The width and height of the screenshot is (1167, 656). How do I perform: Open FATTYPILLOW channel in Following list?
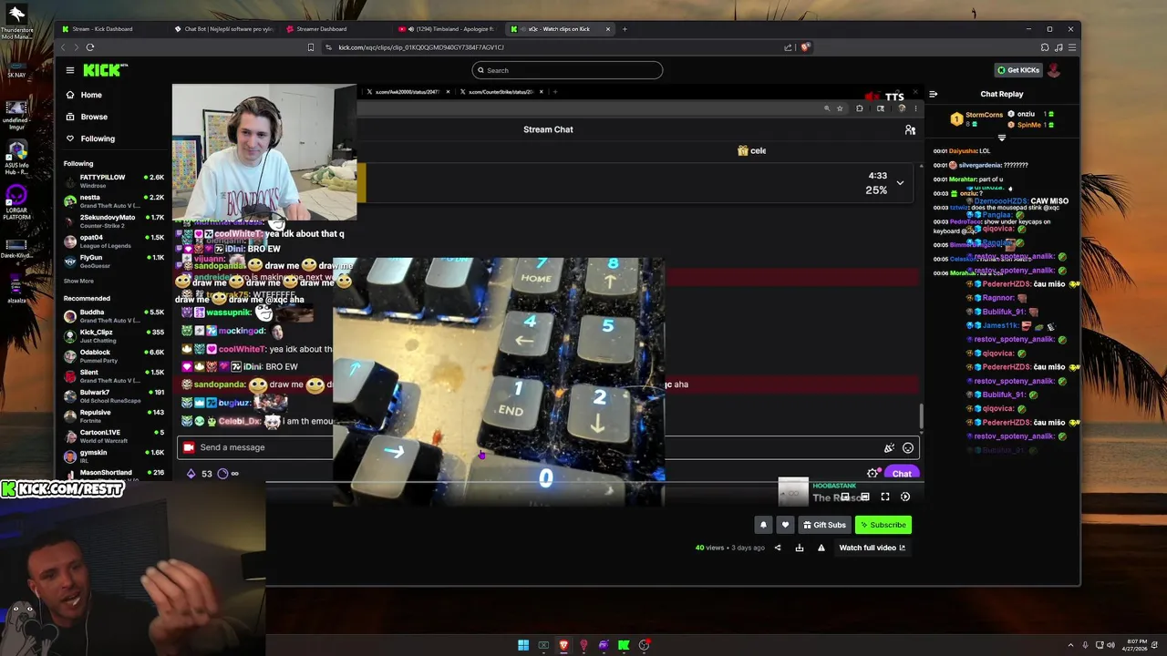pos(114,180)
